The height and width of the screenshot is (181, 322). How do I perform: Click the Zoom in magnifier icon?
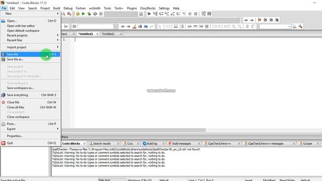click(233, 27)
